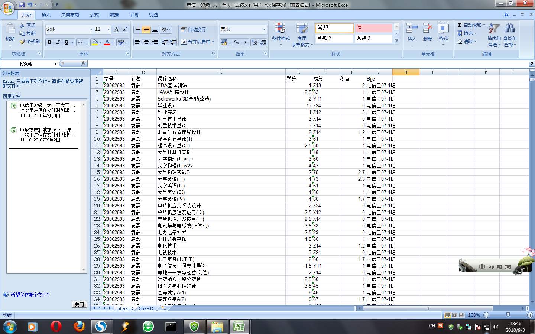Adjust the zoom slider handle
This screenshot has height=334, width=535.
508,315
